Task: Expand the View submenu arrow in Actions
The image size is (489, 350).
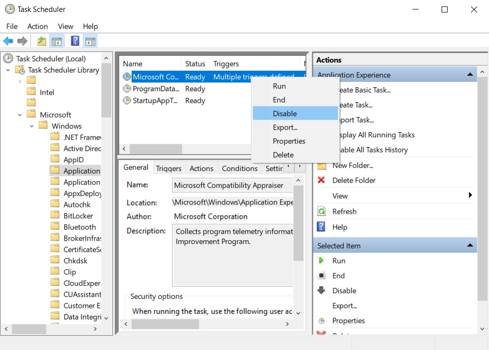Action: pyautogui.click(x=470, y=195)
